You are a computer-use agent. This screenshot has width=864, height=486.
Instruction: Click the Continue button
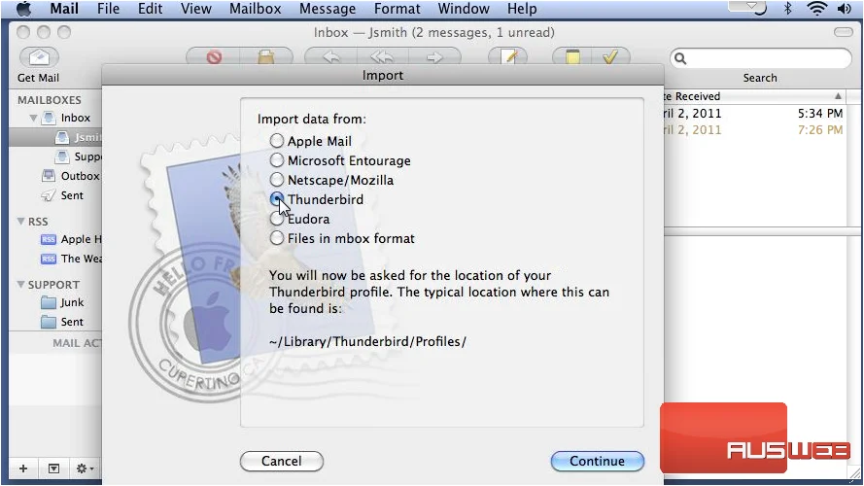pyautogui.click(x=598, y=461)
